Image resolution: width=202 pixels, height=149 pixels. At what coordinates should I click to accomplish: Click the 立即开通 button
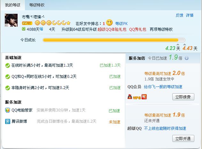[x=183, y=138]
